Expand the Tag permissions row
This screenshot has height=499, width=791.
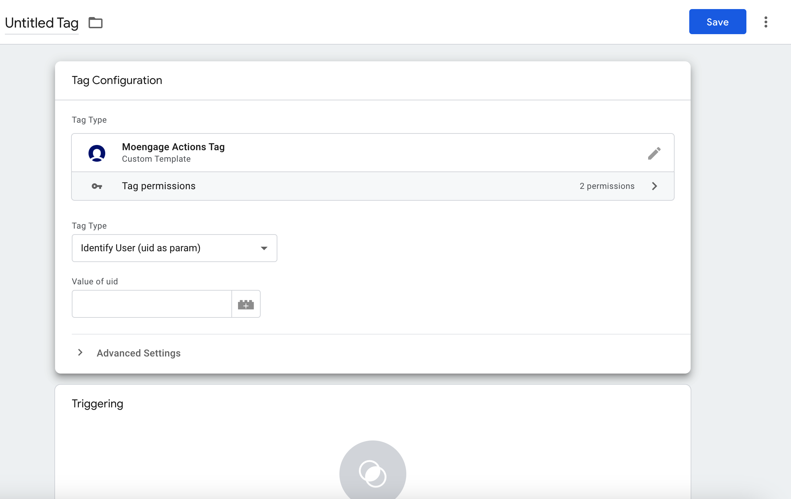(x=373, y=186)
